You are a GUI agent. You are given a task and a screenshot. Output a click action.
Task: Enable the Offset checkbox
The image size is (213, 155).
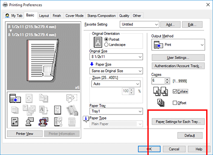(x=175, y=103)
